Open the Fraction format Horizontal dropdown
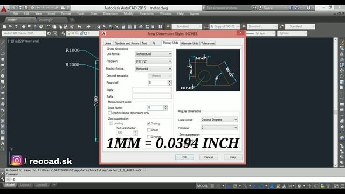345x194 pixels. point(153,69)
